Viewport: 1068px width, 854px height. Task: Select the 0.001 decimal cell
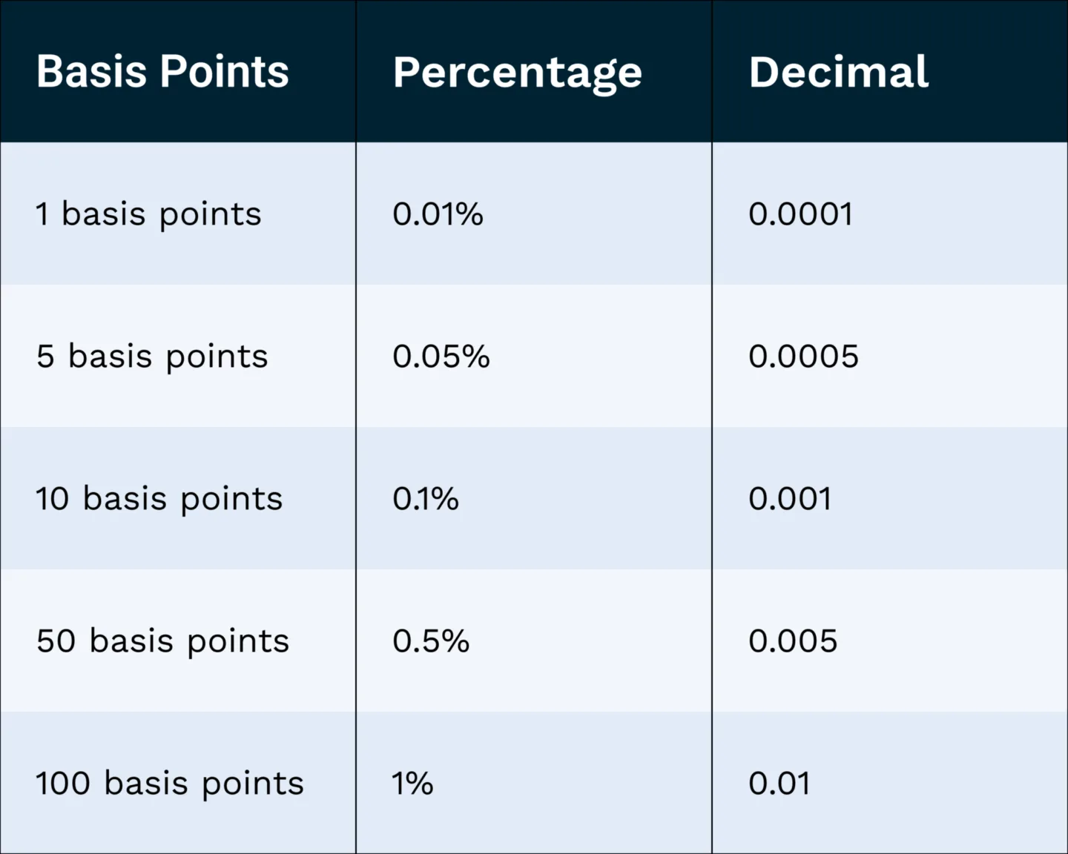(x=790, y=499)
